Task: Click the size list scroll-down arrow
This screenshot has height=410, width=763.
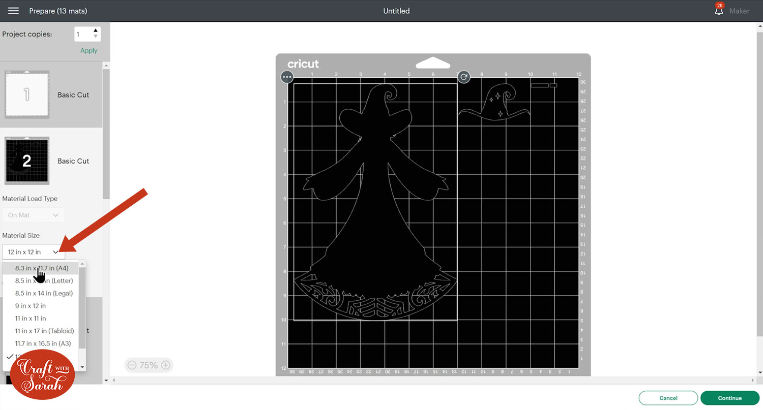Action: 82,367
